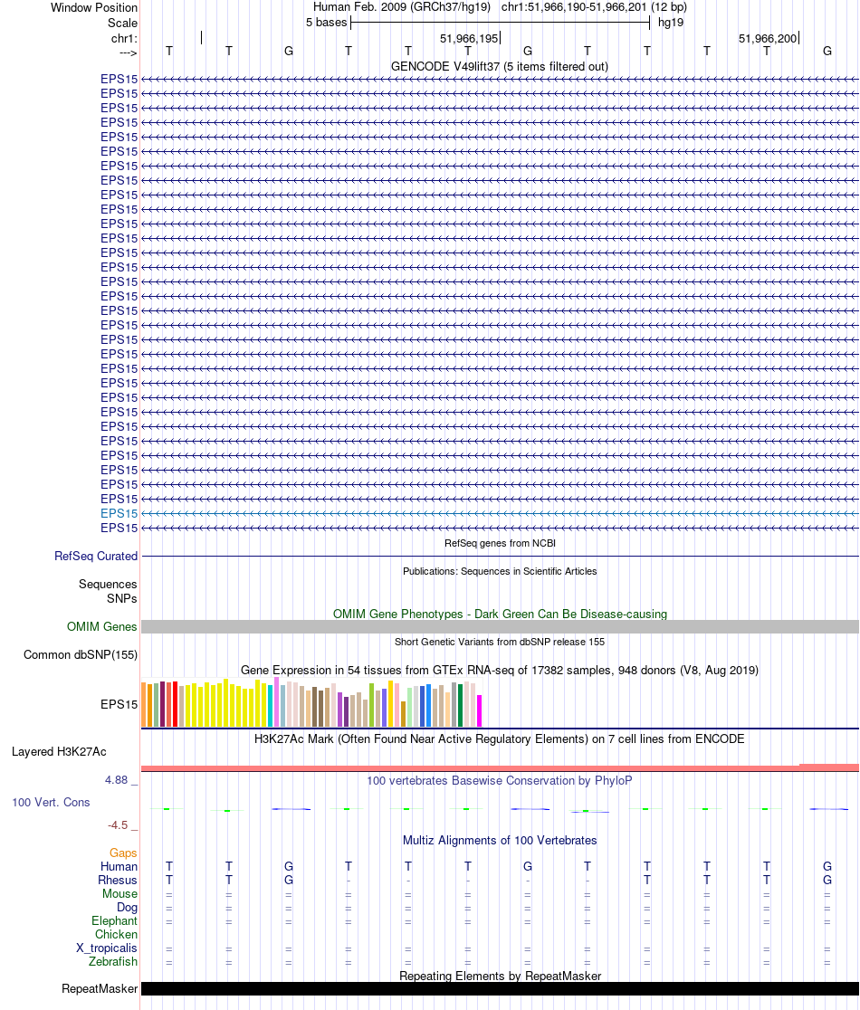
Task: Click Short Genetic Variants from dbSNP title
Action: tap(500, 643)
